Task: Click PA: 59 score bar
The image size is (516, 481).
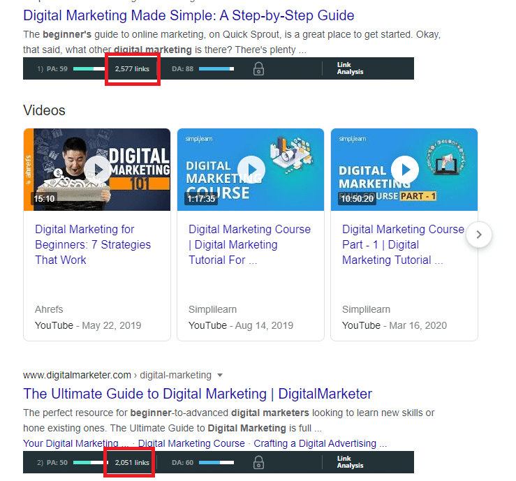Action: (89, 68)
